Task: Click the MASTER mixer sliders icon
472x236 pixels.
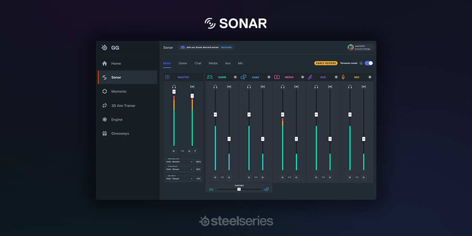Action: point(168,77)
